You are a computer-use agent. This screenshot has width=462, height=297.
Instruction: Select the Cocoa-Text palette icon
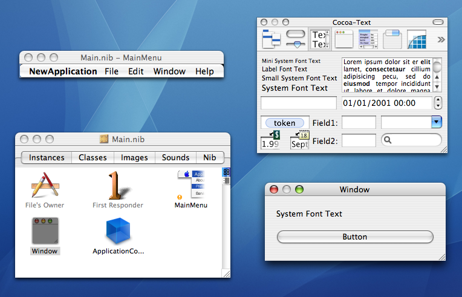pyautogui.click(x=320, y=39)
